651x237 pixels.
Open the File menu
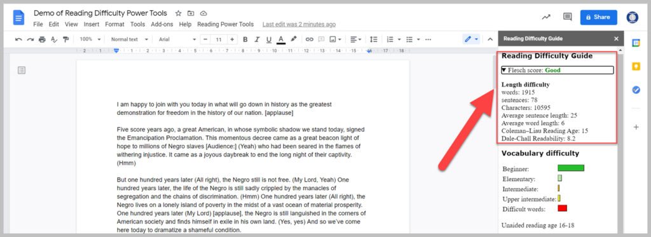38,24
